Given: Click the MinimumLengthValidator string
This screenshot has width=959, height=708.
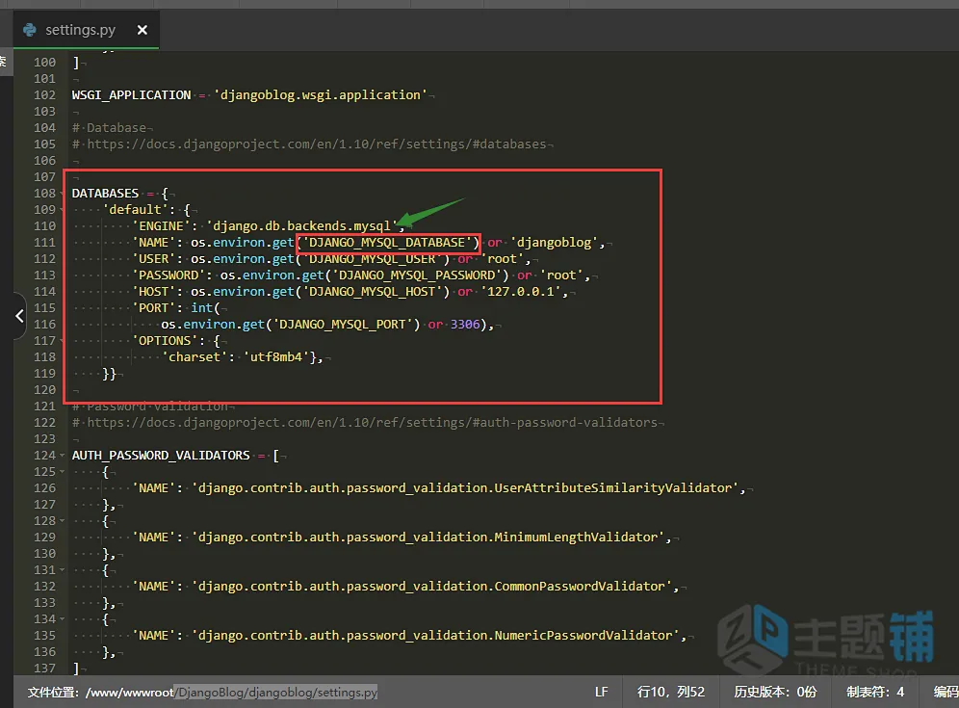Looking at the screenshot, I should coord(428,538).
